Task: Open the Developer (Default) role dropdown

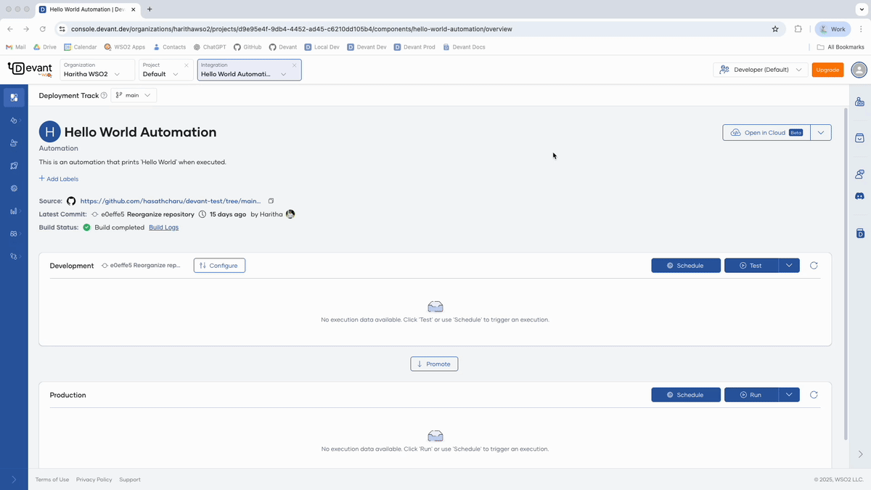Action: (x=761, y=70)
